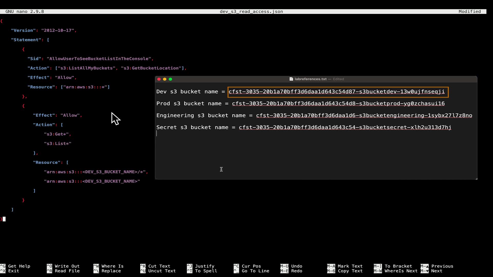Click the second <DEV_S3_BUCKET_NAME> placeholder line

[x=110, y=181]
